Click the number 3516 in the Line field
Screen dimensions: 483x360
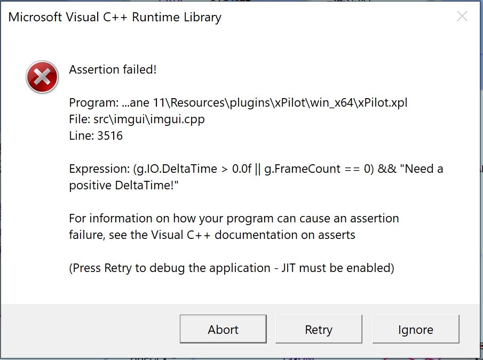click(110, 136)
